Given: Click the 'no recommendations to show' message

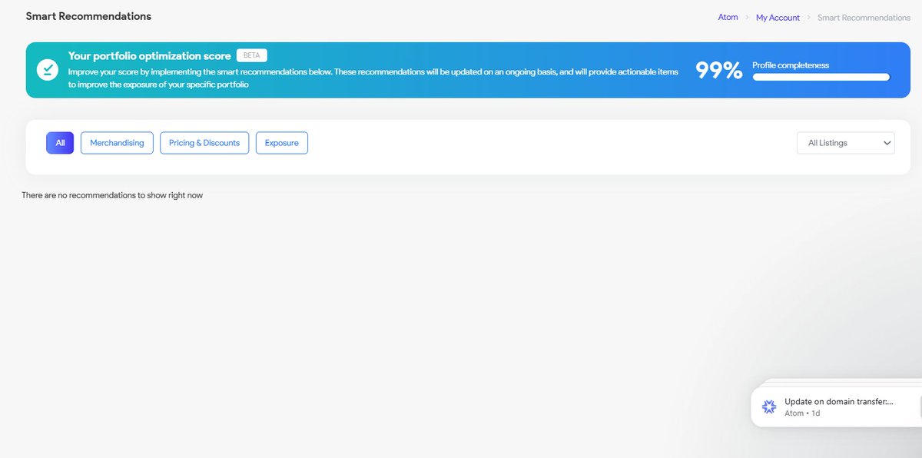Looking at the screenshot, I should coord(112,195).
